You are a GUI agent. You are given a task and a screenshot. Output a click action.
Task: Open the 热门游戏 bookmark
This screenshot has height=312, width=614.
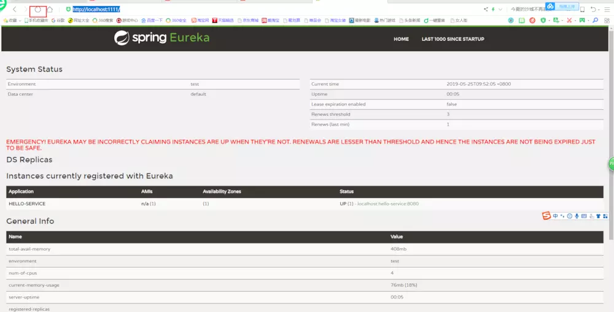pyautogui.click(x=385, y=20)
